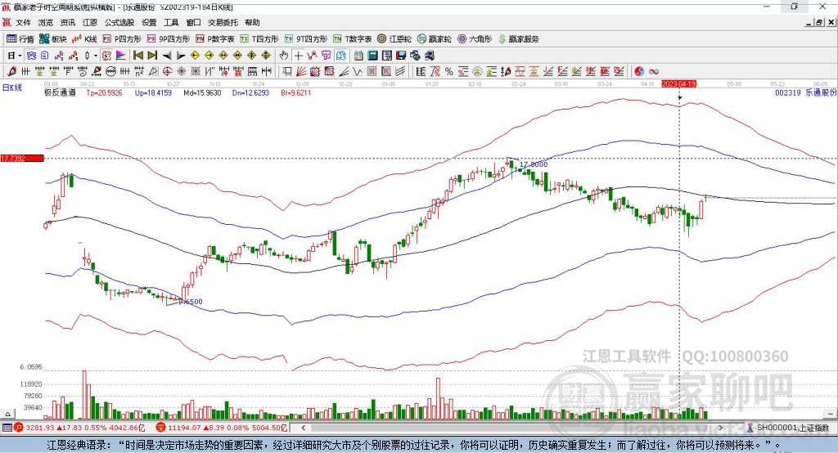Image resolution: width=838 pixels, height=453 pixels.
Task: Open the 六角形 hexagon tool
Action: click(475, 39)
